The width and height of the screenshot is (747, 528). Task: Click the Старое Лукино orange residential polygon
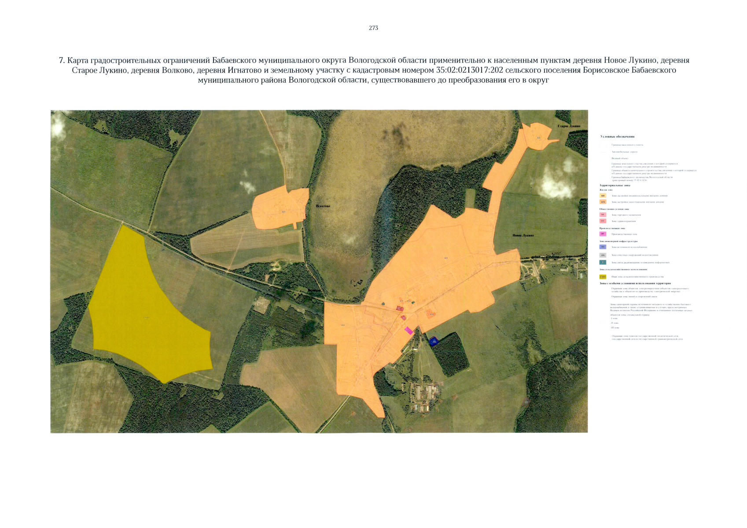tap(536, 136)
